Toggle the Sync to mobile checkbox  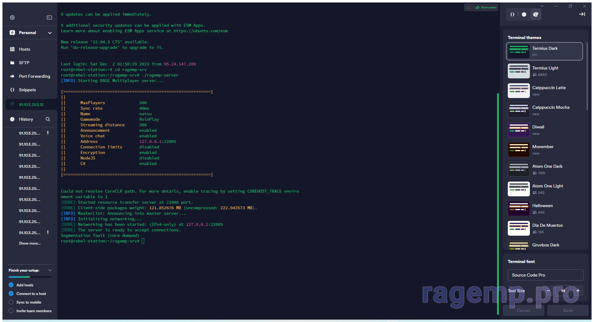(x=11, y=302)
